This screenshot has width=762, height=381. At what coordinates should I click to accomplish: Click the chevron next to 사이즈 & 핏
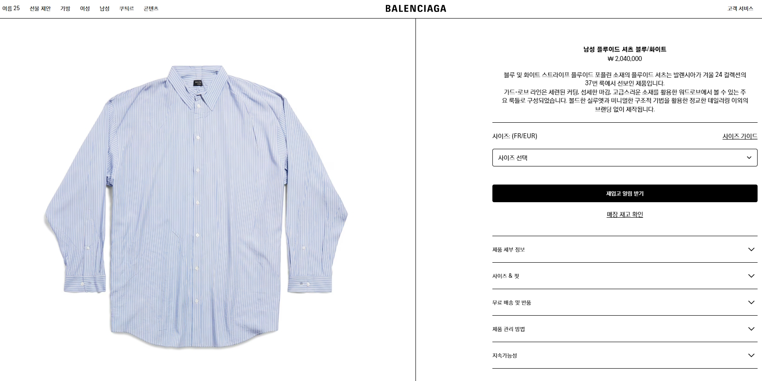pos(751,276)
